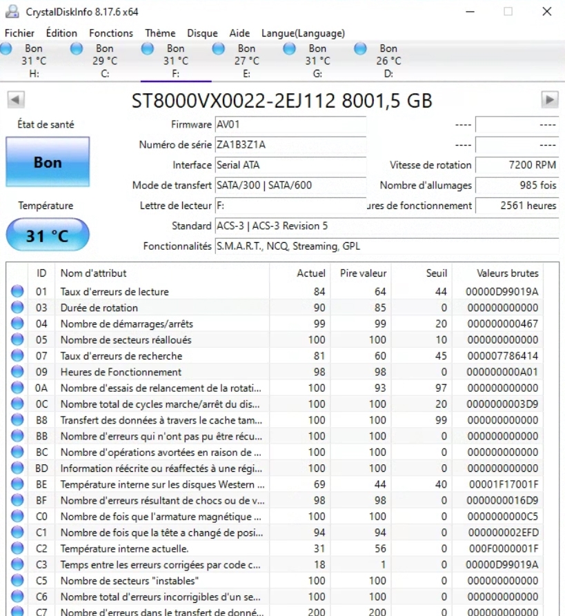Click status orb for attribute 05 reallocated sectors

pyautogui.click(x=17, y=340)
